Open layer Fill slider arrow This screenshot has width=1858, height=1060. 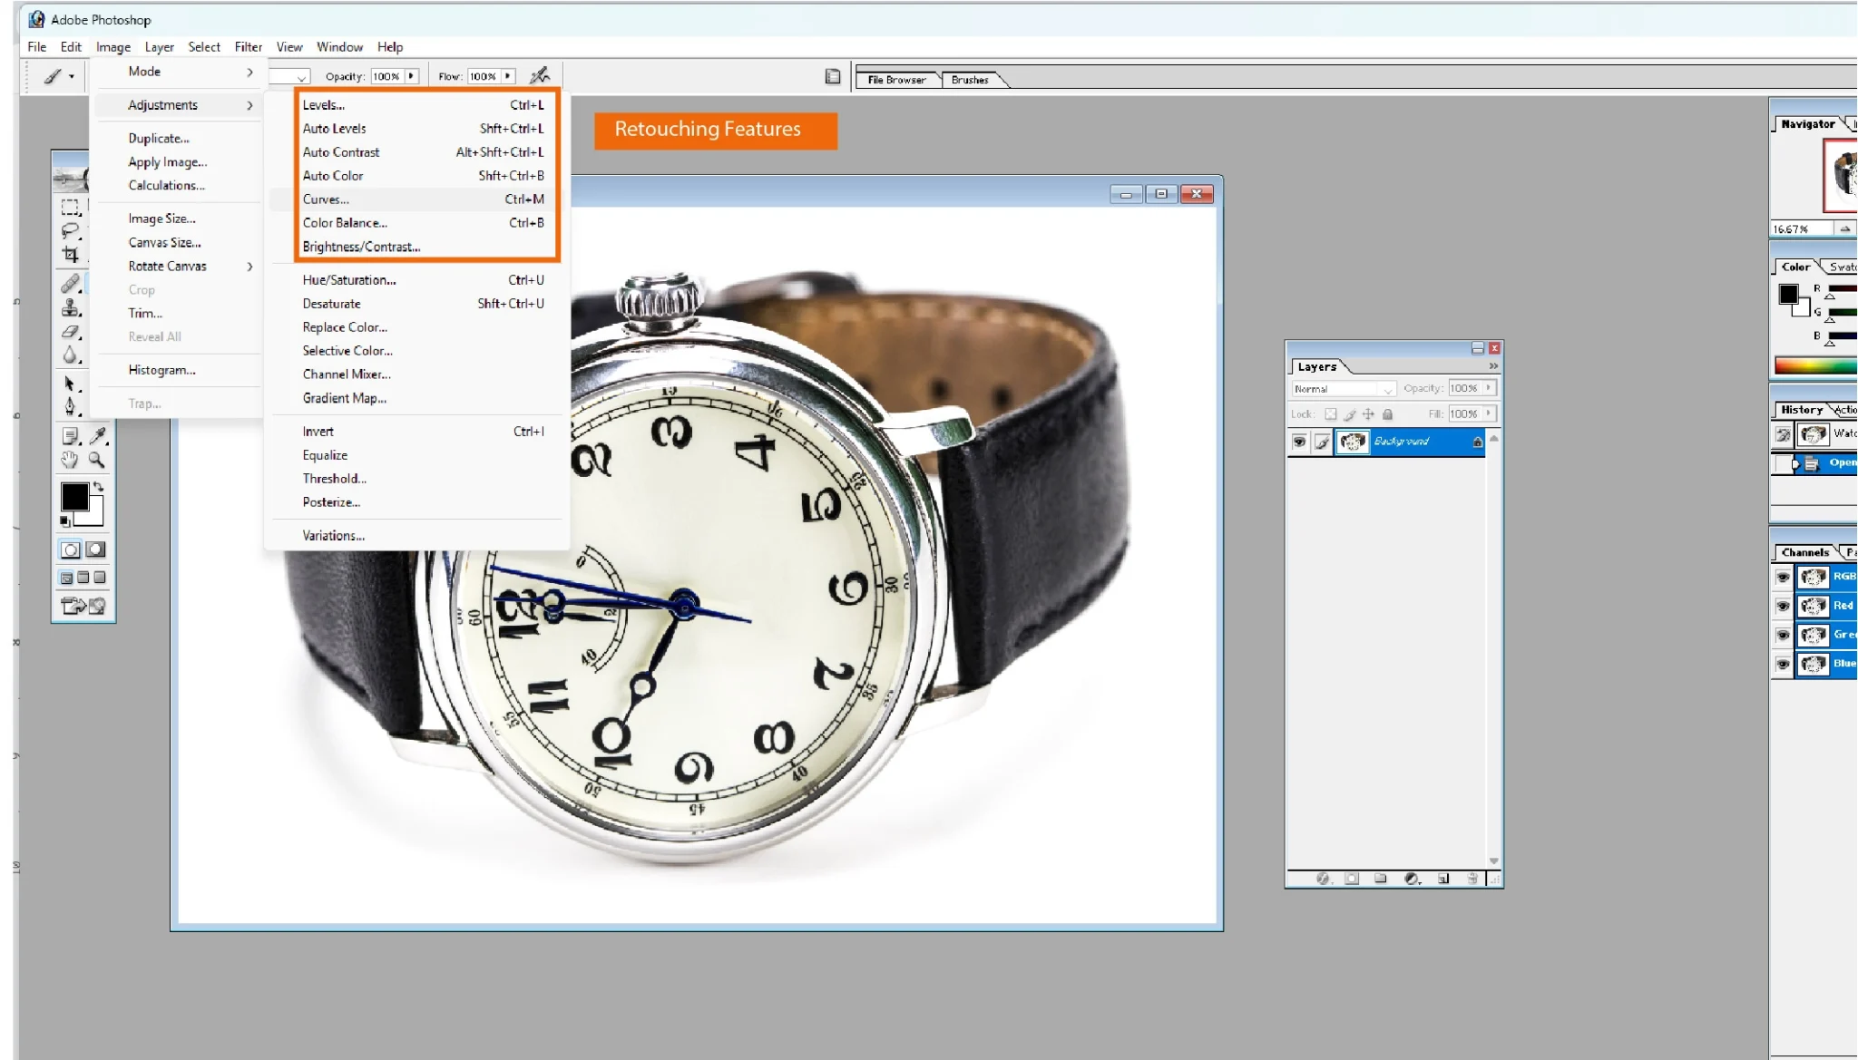pyautogui.click(x=1489, y=413)
